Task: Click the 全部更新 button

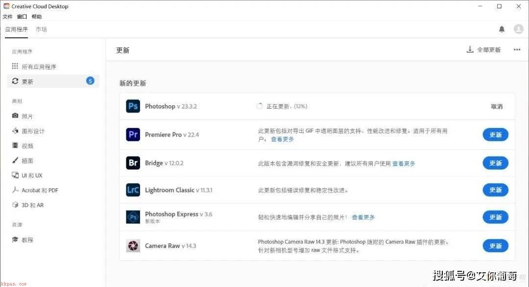Action: (x=484, y=50)
